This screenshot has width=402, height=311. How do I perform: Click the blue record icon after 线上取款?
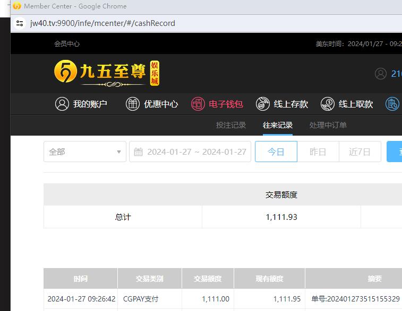click(x=392, y=104)
